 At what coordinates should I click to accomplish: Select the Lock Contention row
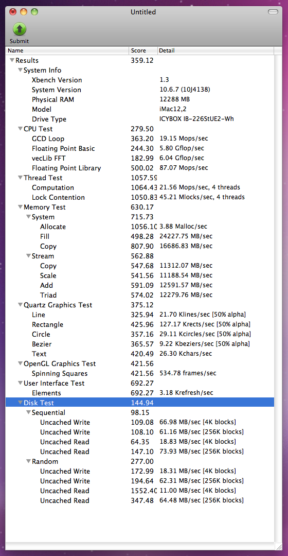point(139,198)
